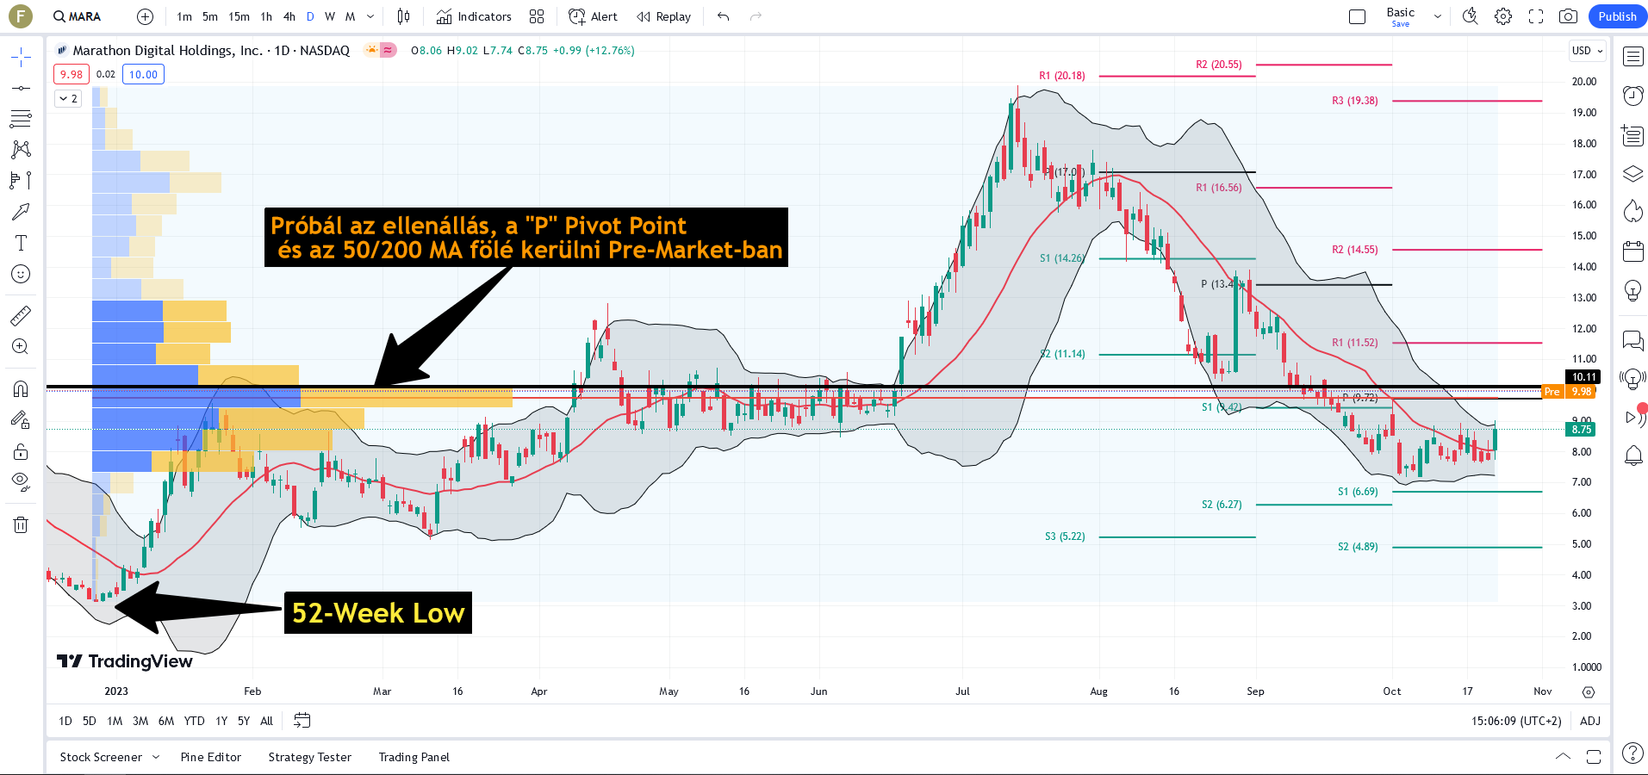1648x775 pixels.
Task: Open the Strategy Tester tab
Action: pos(310,757)
